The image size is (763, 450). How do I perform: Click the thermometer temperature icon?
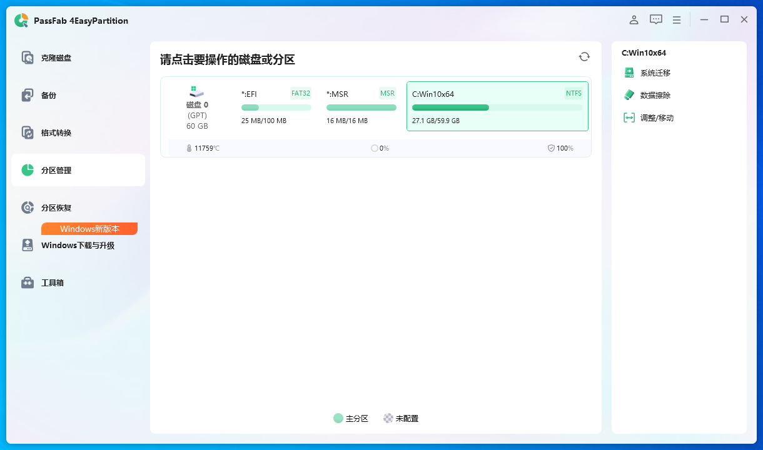(189, 148)
